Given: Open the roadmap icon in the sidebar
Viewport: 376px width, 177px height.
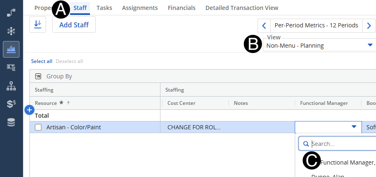Looking at the screenshot, I should point(12,12).
